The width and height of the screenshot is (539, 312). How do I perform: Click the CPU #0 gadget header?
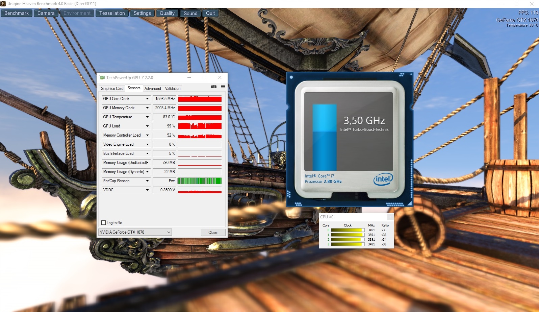tap(356, 217)
